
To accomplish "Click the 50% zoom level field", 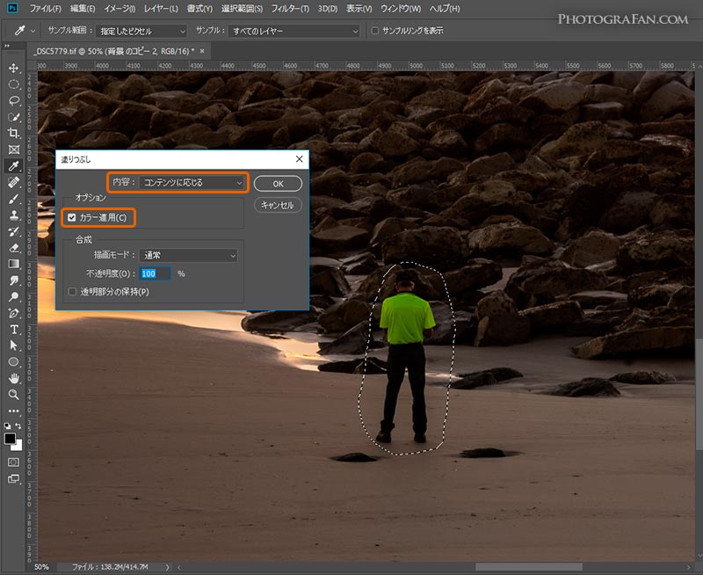I will (41, 567).
